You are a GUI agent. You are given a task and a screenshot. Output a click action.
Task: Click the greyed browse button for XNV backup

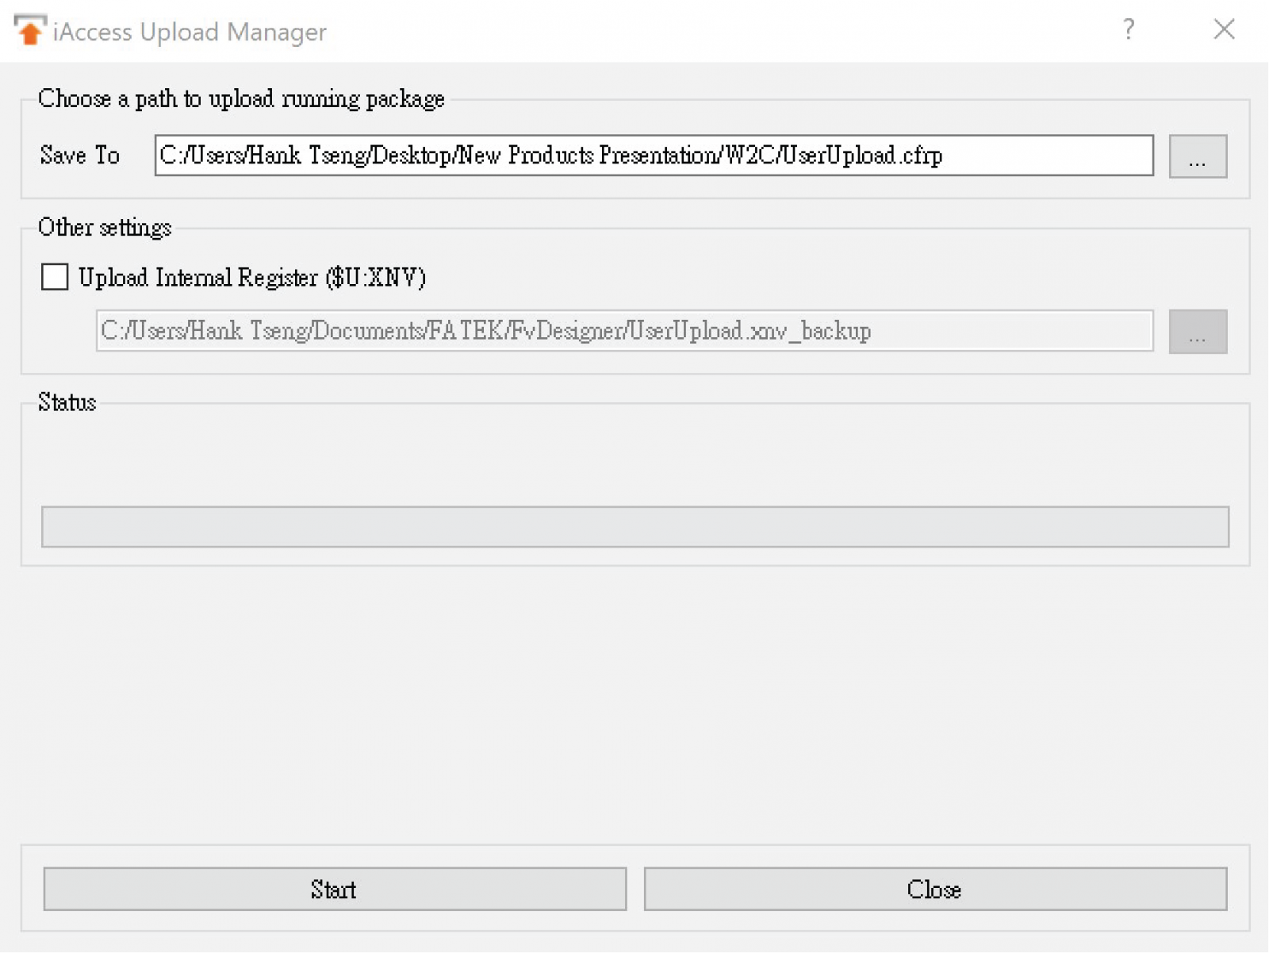pyautogui.click(x=1198, y=332)
